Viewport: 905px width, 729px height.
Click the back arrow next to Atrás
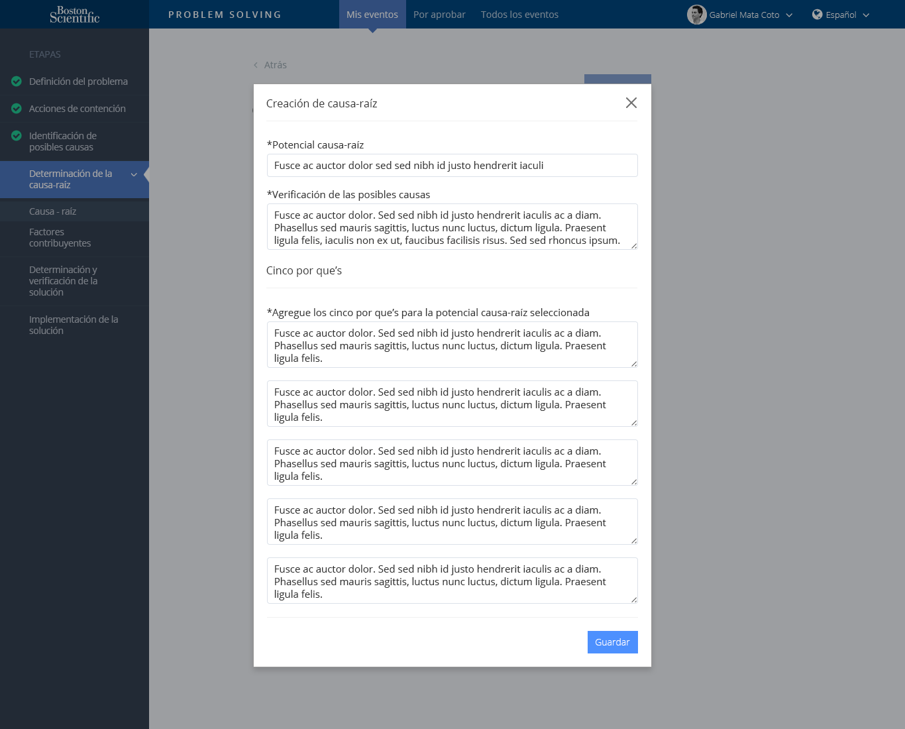click(256, 65)
